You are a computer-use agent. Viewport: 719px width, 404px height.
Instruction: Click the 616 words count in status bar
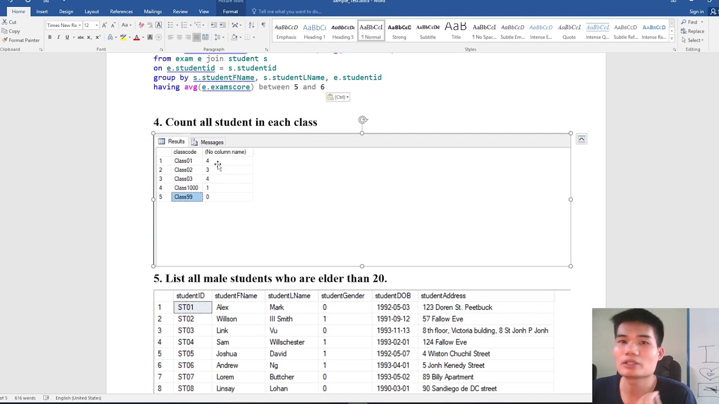[x=25, y=398]
